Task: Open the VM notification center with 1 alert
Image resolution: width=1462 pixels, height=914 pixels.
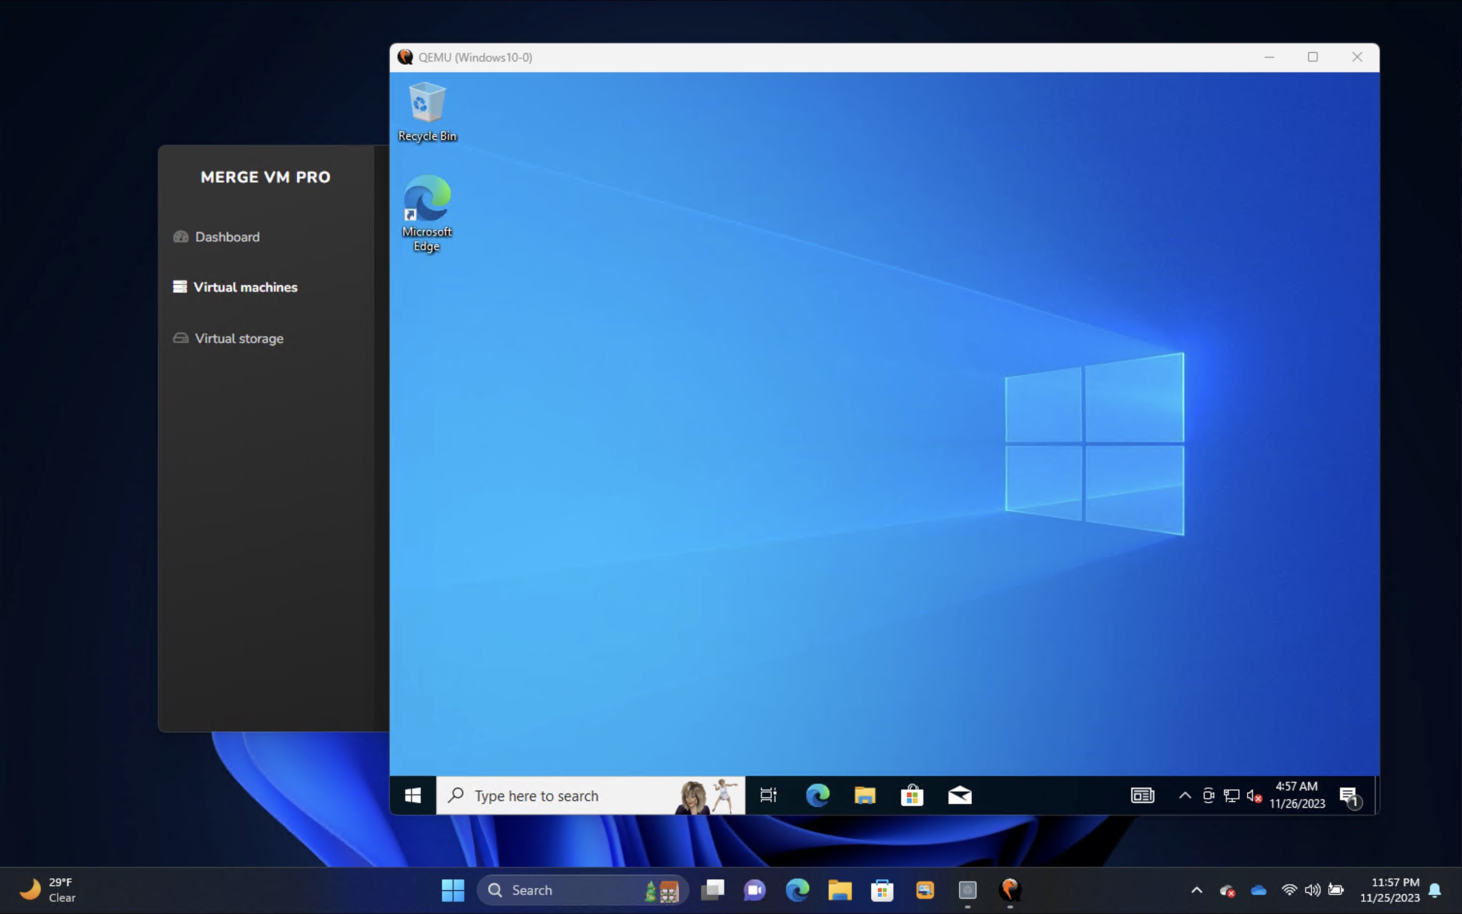Action: [1350, 796]
